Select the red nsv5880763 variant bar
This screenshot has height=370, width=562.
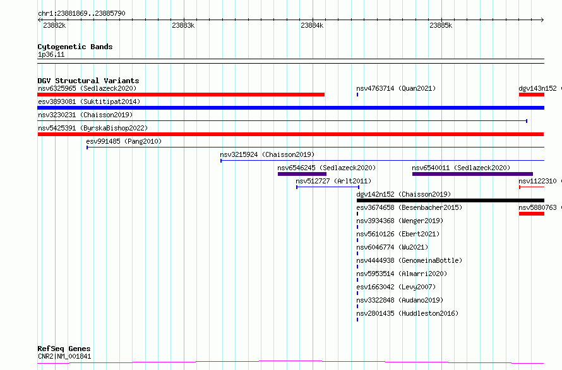click(x=532, y=214)
